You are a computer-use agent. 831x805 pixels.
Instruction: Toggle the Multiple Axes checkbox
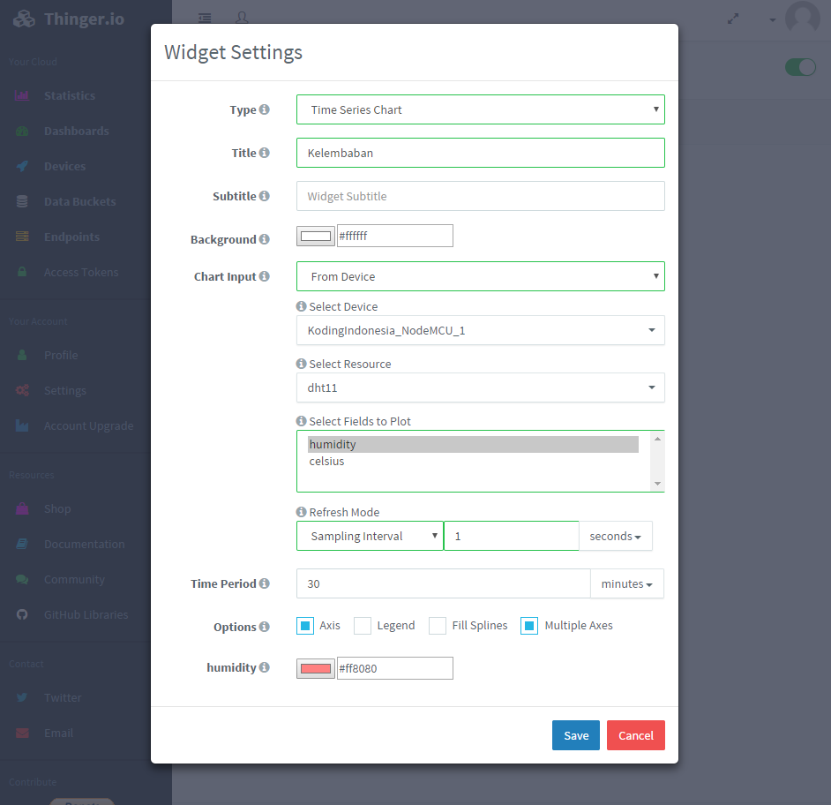(529, 626)
